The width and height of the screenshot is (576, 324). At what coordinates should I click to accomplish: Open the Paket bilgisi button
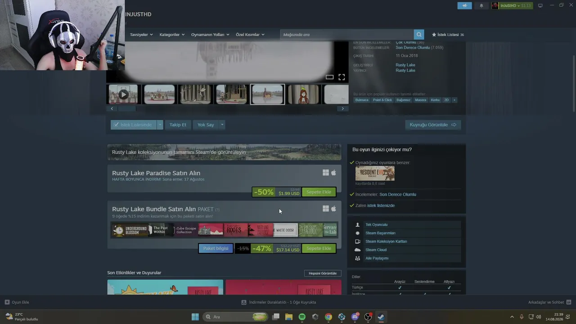click(x=216, y=248)
